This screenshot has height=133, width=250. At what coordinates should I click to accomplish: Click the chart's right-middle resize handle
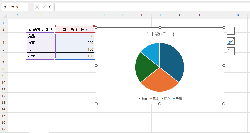pos(224,65)
